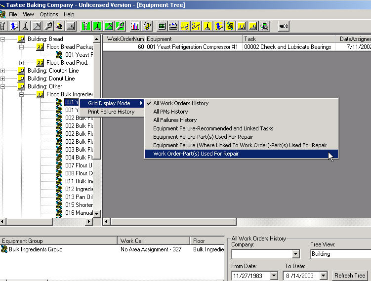Select tree item 015 Shorter
This screenshot has height=281, width=371.
pos(79,205)
